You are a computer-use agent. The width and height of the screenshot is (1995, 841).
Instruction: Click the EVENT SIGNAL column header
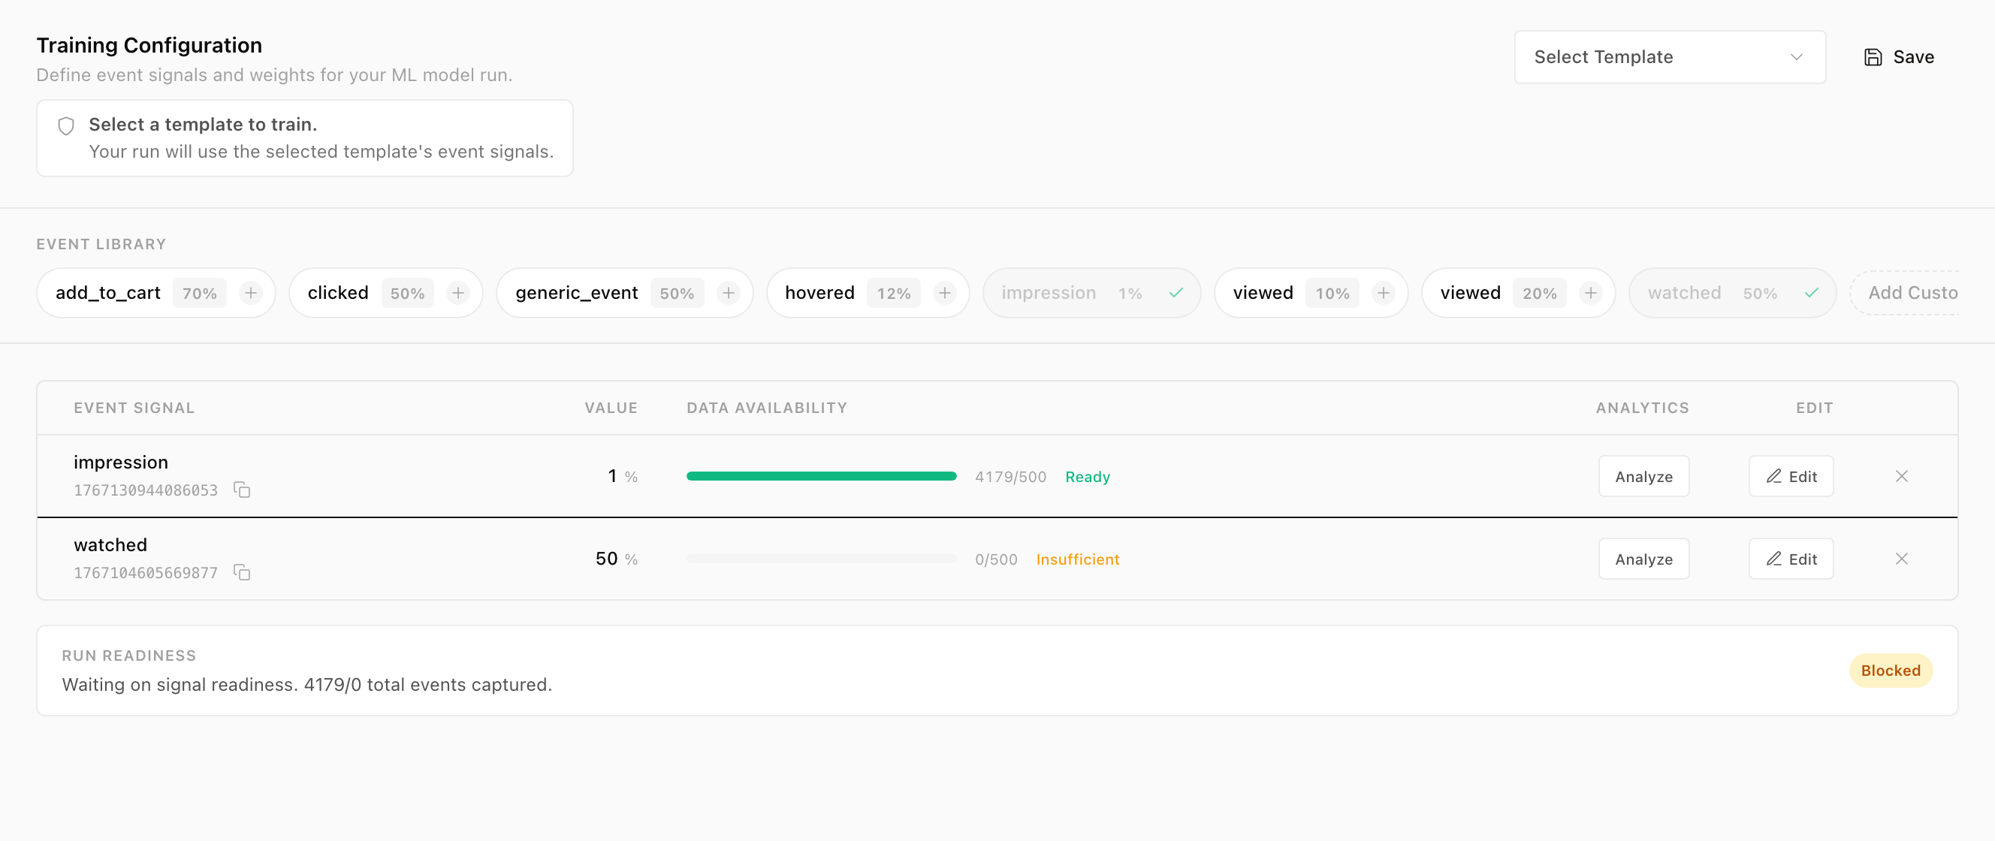point(134,409)
